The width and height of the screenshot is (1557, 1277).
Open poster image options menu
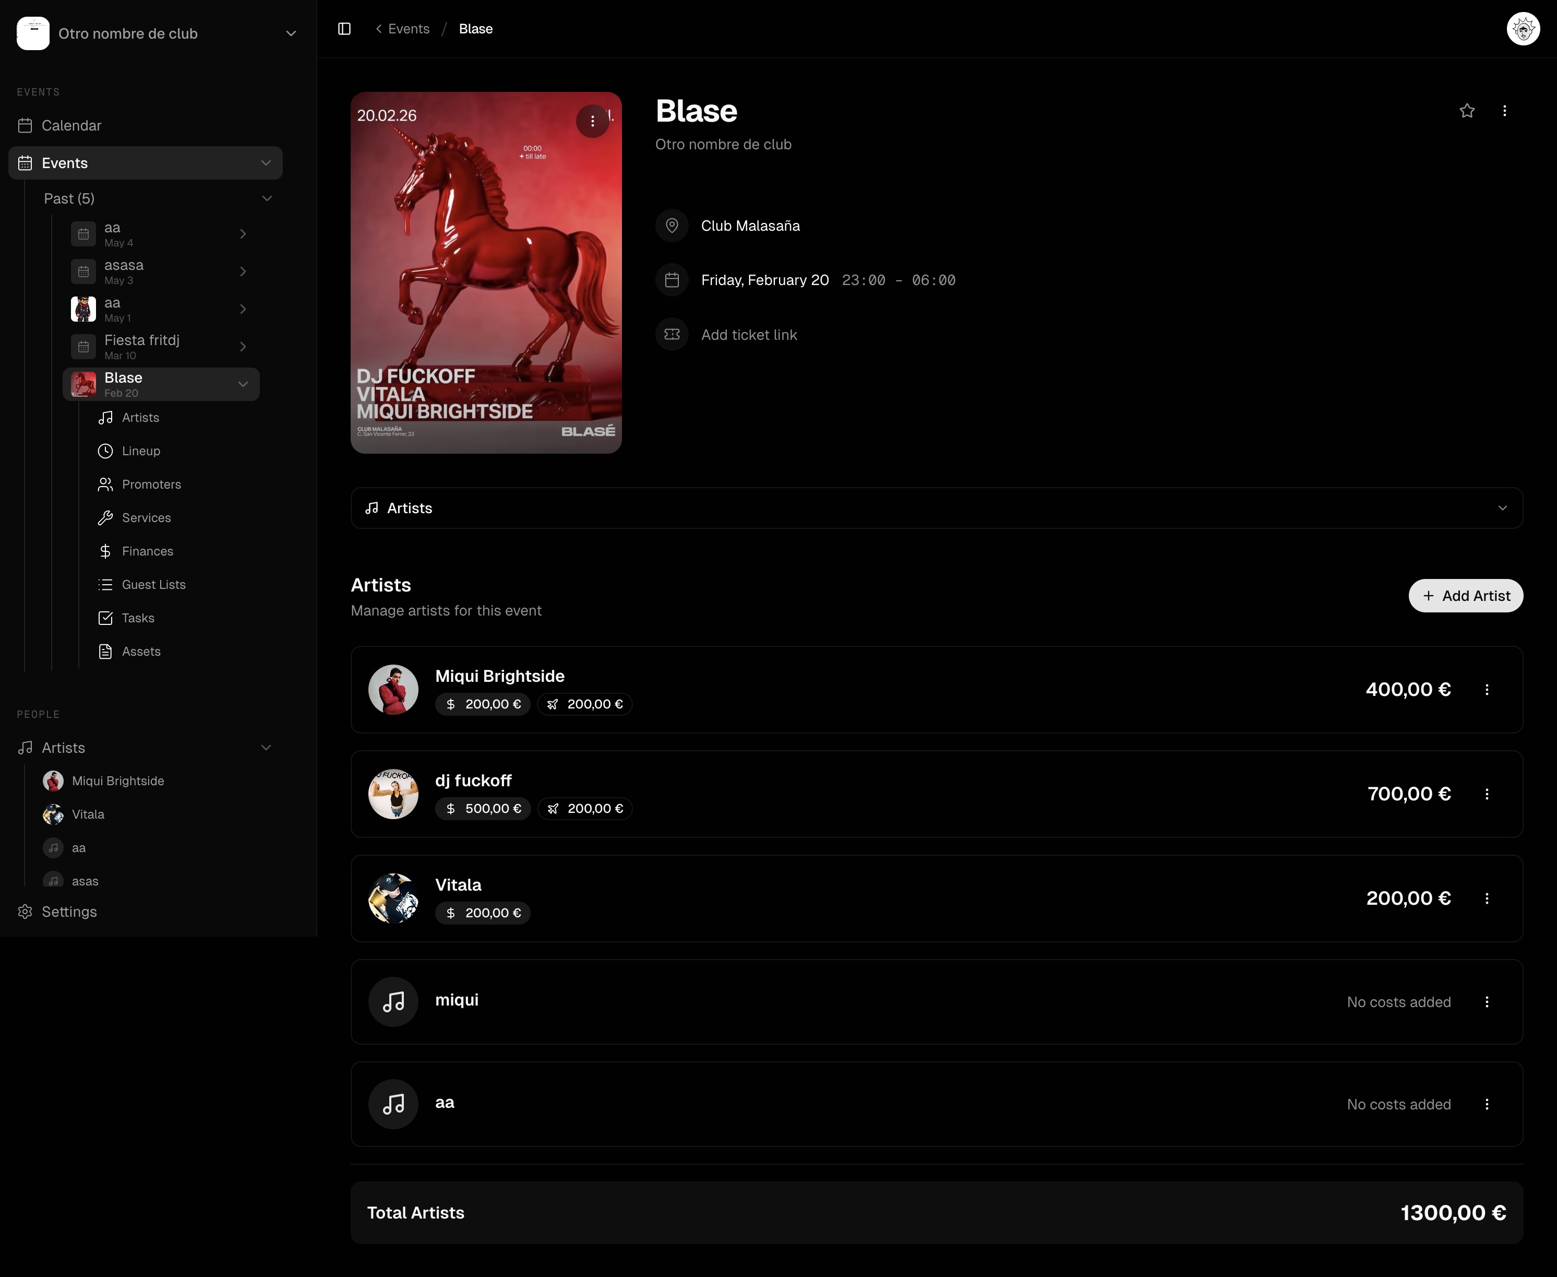tap(593, 121)
